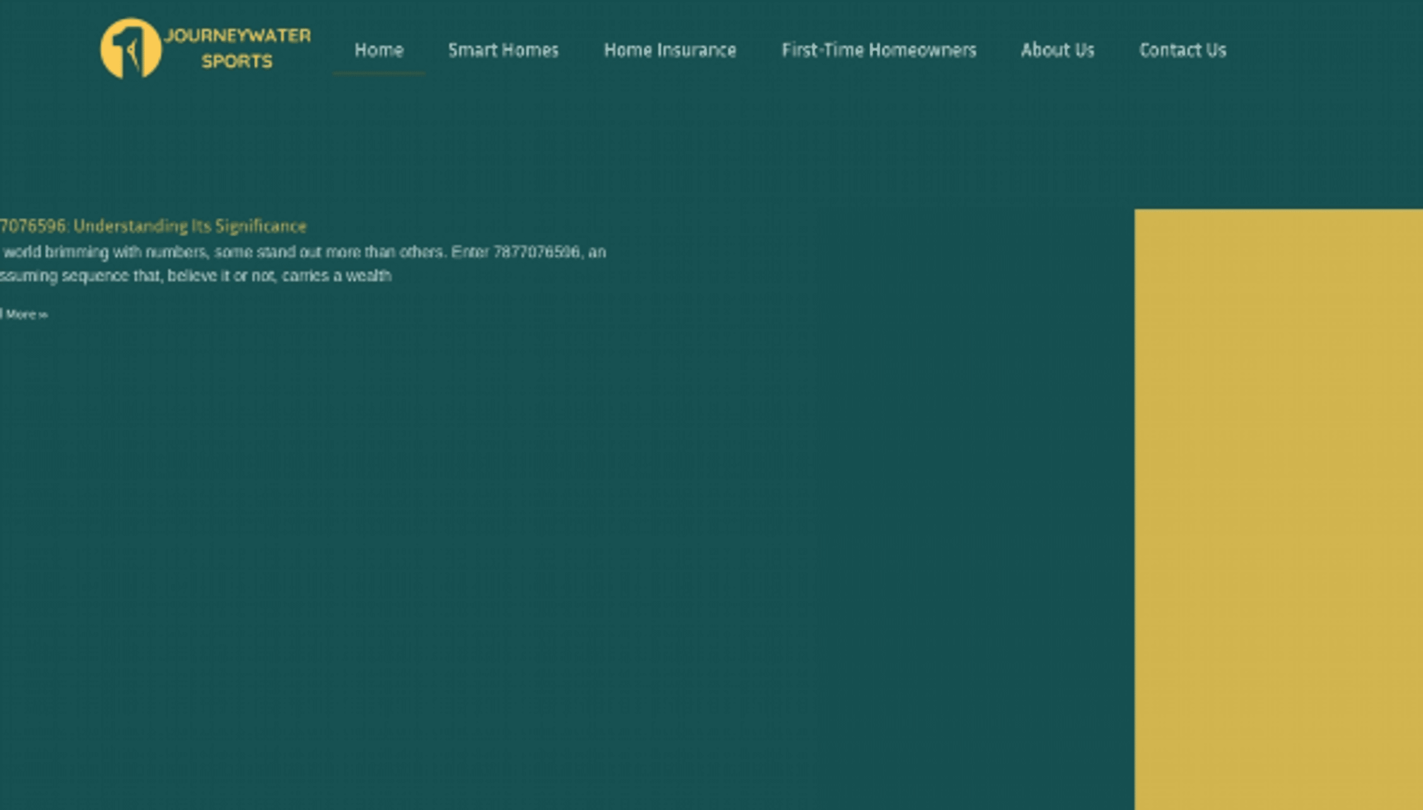
Task: Open the Contact Us page
Action: point(1182,51)
